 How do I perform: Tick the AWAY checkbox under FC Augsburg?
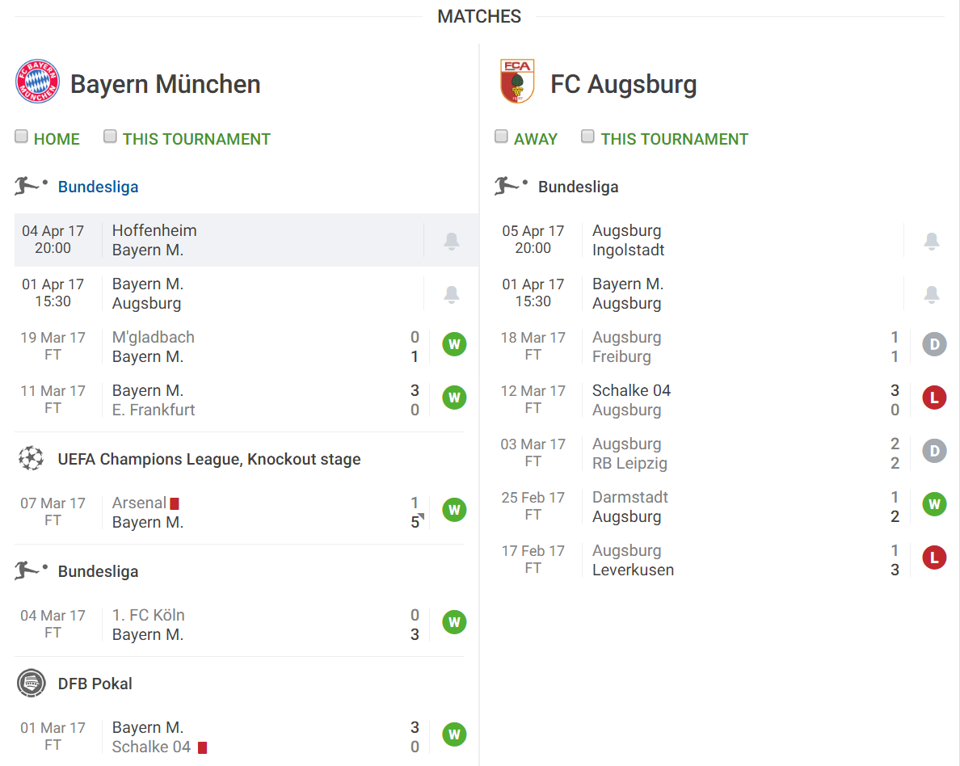click(502, 136)
